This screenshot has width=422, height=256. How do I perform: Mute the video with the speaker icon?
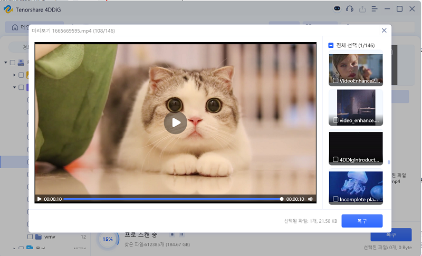(x=310, y=199)
